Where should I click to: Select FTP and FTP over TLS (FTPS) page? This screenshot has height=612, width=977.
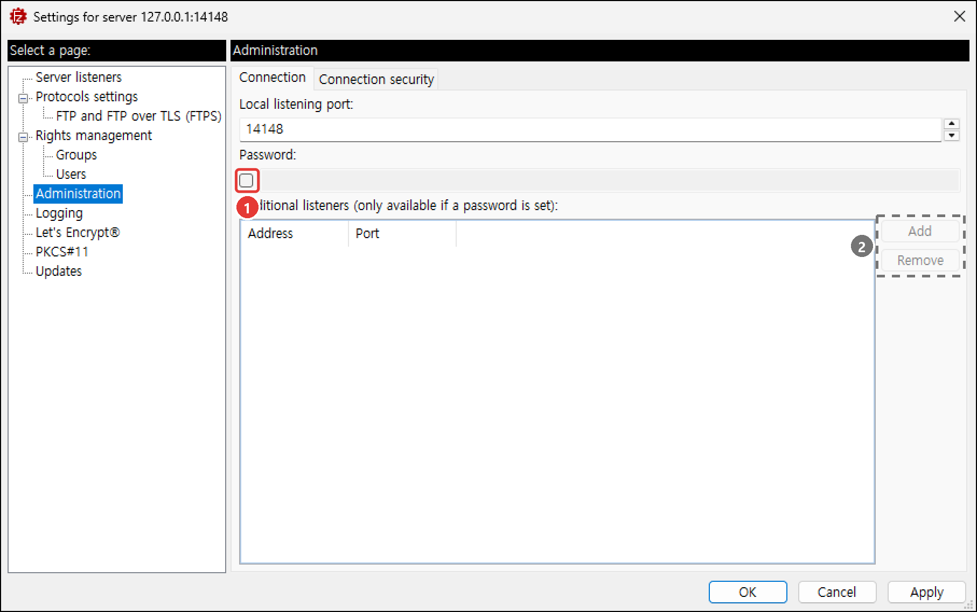138,116
